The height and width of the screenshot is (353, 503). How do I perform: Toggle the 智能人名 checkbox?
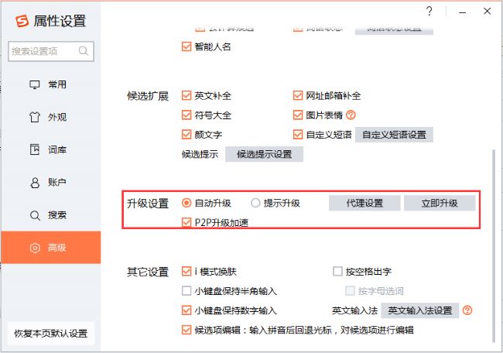186,47
